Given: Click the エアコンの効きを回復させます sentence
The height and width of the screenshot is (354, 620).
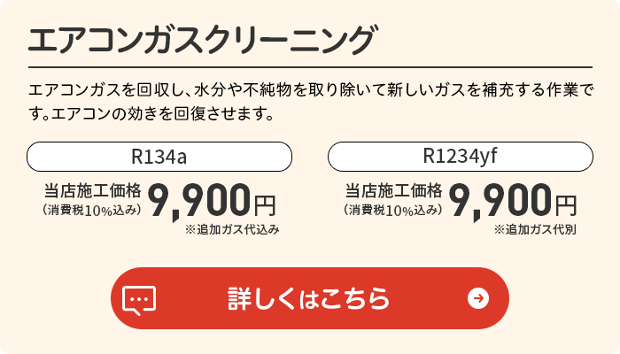Looking at the screenshot, I should tap(163, 114).
